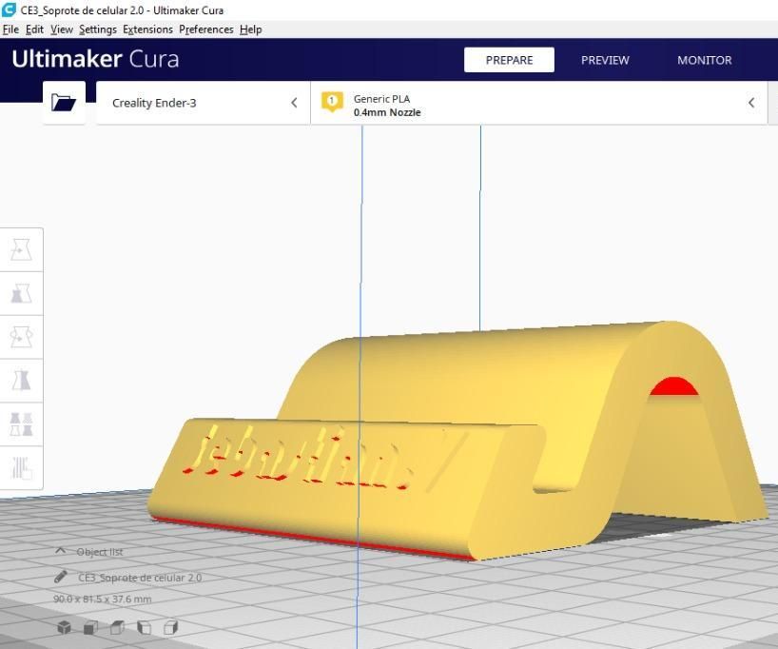Image resolution: width=778 pixels, height=649 pixels.
Task: Switch to right side view cube icon
Action: (170, 627)
